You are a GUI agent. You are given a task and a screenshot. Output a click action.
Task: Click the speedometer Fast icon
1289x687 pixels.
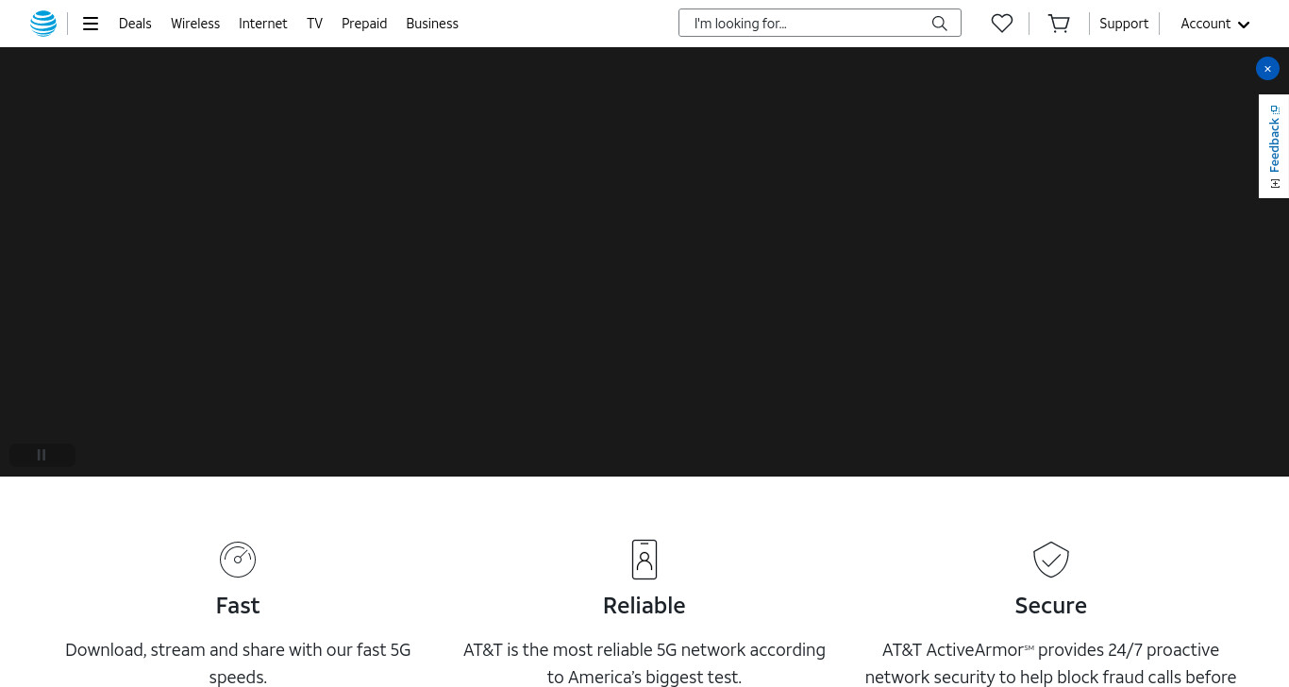pyautogui.click(x=238, y=560)
